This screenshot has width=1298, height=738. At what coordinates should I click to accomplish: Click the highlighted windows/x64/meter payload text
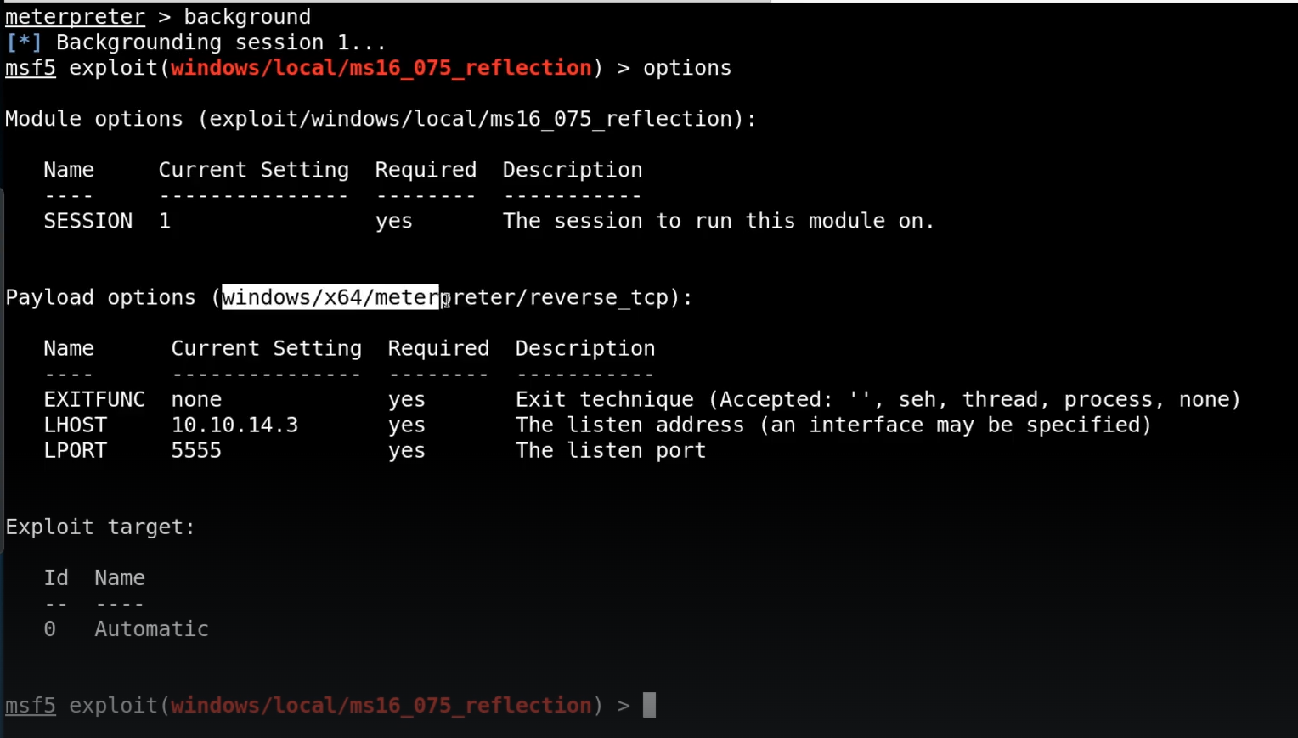click(x=330, y=297)
